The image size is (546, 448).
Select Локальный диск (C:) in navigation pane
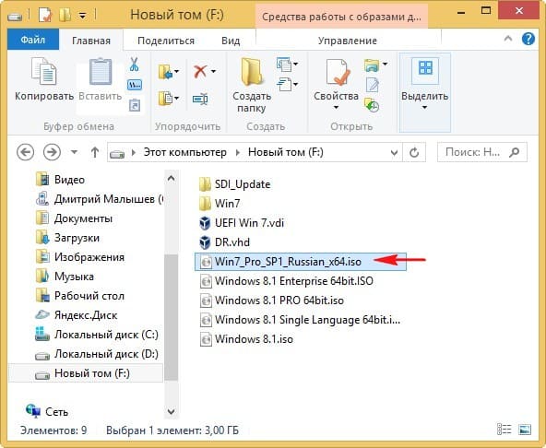click(106, 335)
